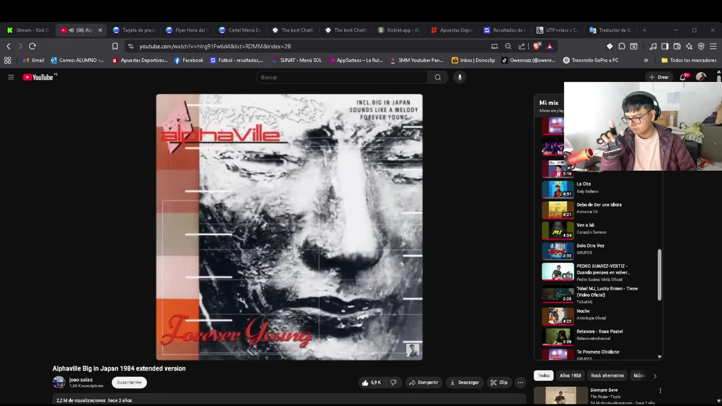Close the active YouTube tab
722x406 pixels.
pos(100,30)
